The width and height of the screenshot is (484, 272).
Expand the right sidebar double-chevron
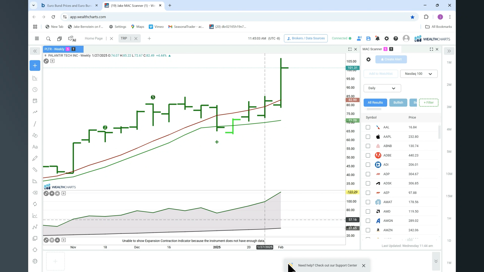tap(449, 51)
